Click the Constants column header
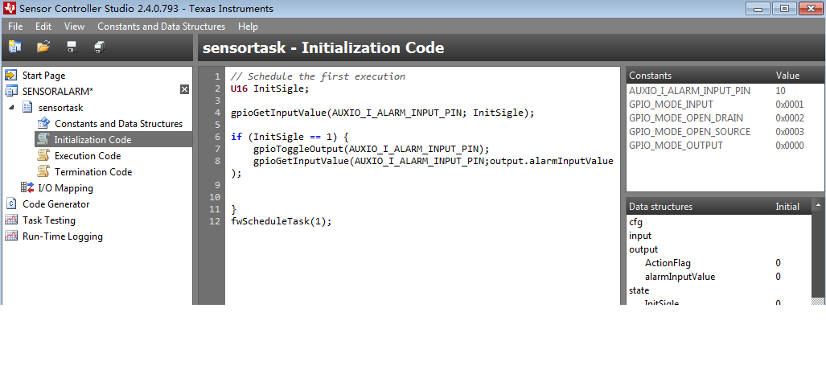The width and height of the screenshot is (826, 370). pos(650,76)
